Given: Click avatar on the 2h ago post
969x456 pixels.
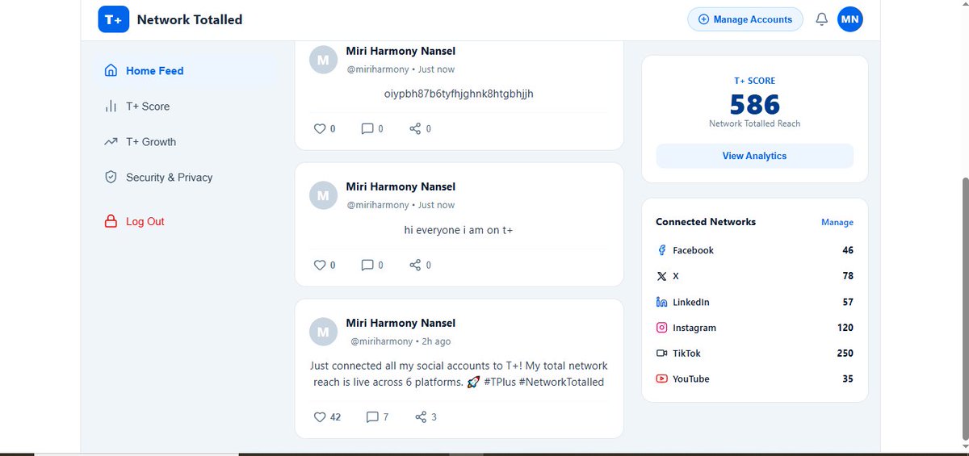Looking at the screenshot, I should click(x=323, y=332).
